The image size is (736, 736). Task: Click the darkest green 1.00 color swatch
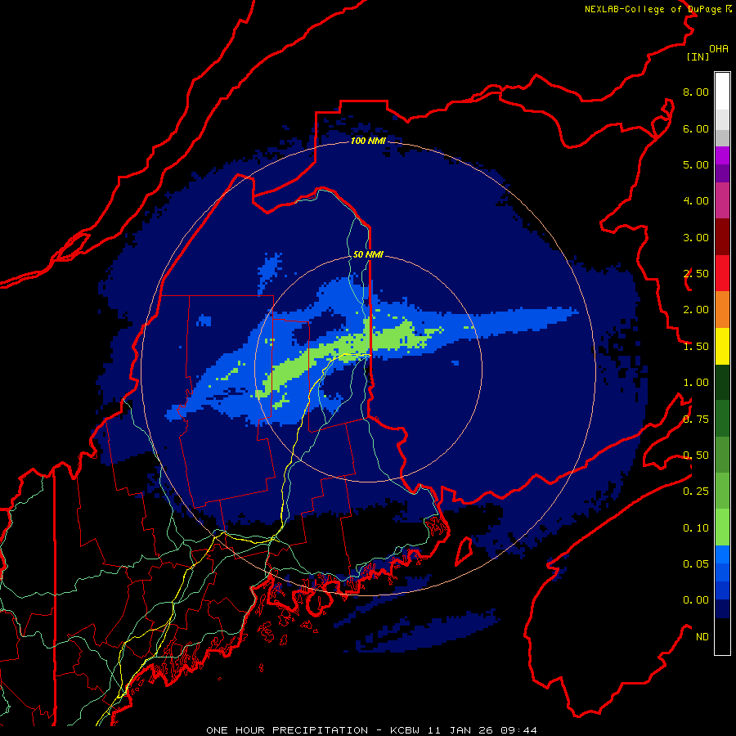coord(722,382)
